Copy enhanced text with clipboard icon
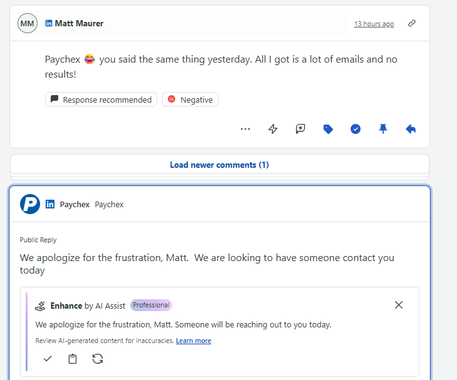Image resolution: width=457 pixels, height=380 pixels. coord(73,359)
